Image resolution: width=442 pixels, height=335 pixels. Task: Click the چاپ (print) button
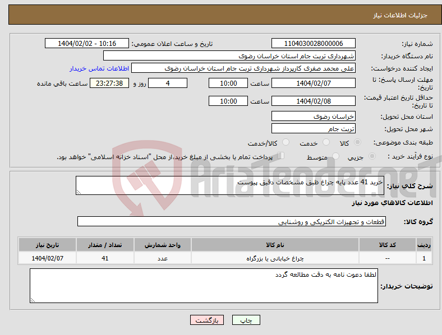(246, 320)
